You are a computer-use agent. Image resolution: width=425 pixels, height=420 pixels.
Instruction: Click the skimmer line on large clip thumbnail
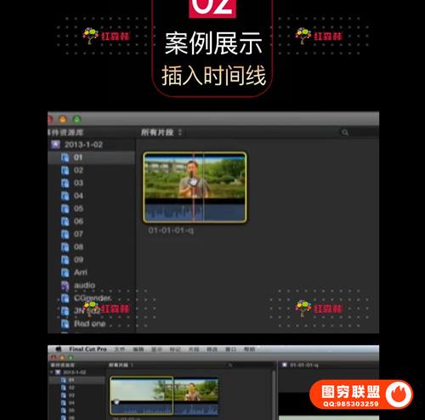[x=194, y=187]
